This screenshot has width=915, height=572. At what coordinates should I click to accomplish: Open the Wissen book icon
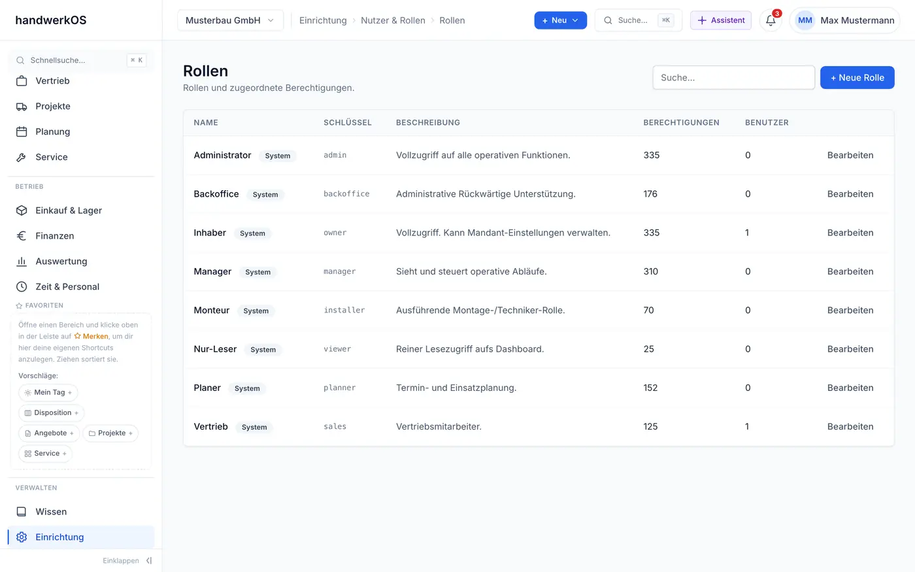click(22, 512)
